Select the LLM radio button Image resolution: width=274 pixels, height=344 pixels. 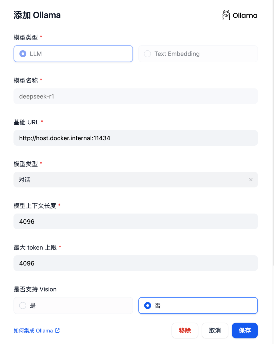pyautogui.click(x=23, y=54)
